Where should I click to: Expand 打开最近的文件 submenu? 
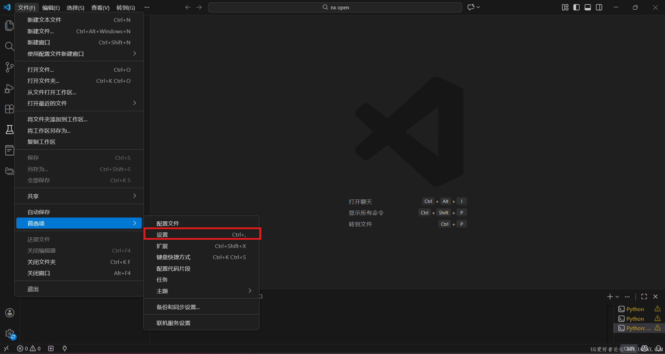pyautogui.click(x=79, y=104)
